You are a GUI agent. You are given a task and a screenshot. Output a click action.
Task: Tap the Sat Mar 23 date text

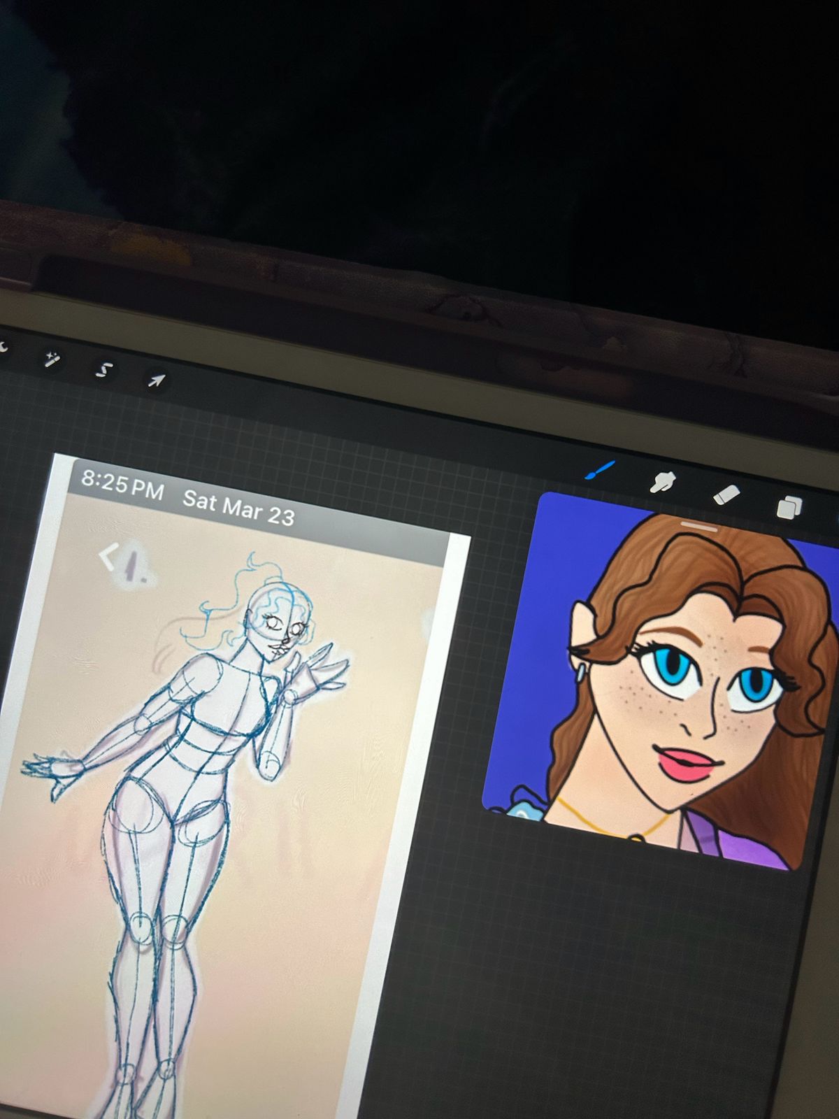pyautogui.click(x=238, y=508)
